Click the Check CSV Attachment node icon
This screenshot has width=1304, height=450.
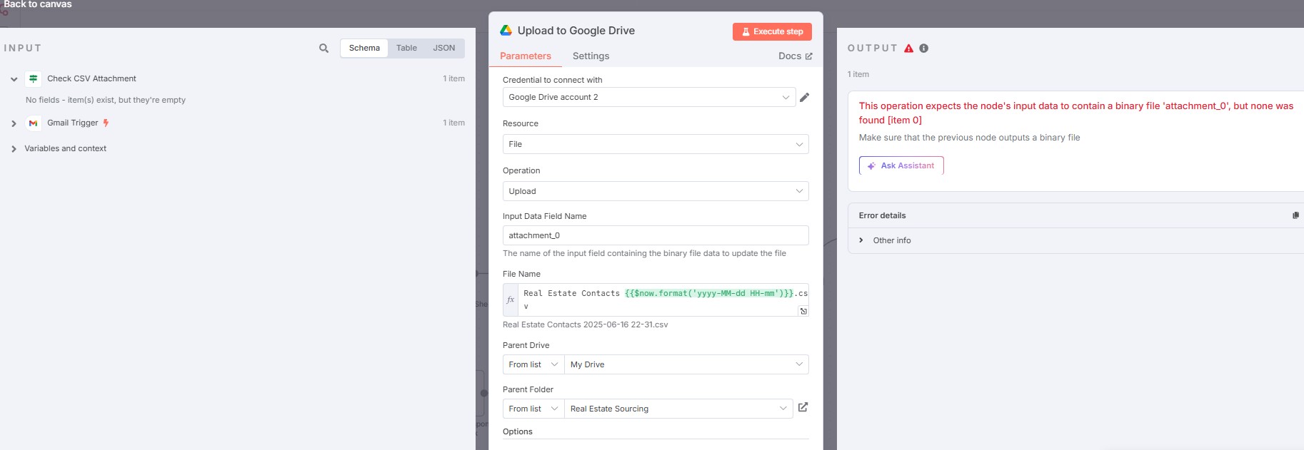click(x=33, y=79)
